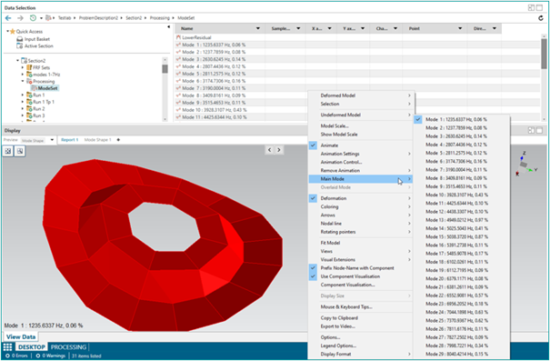Select Mode 5 row in table
The width and height of the screenshot is (550, 361).
pos(357,74)
